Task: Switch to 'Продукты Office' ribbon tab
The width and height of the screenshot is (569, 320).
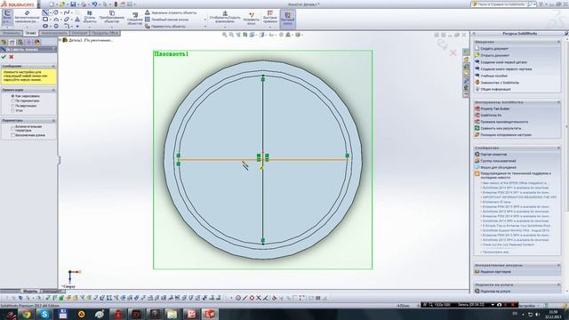Action: (x=105, y=34)
